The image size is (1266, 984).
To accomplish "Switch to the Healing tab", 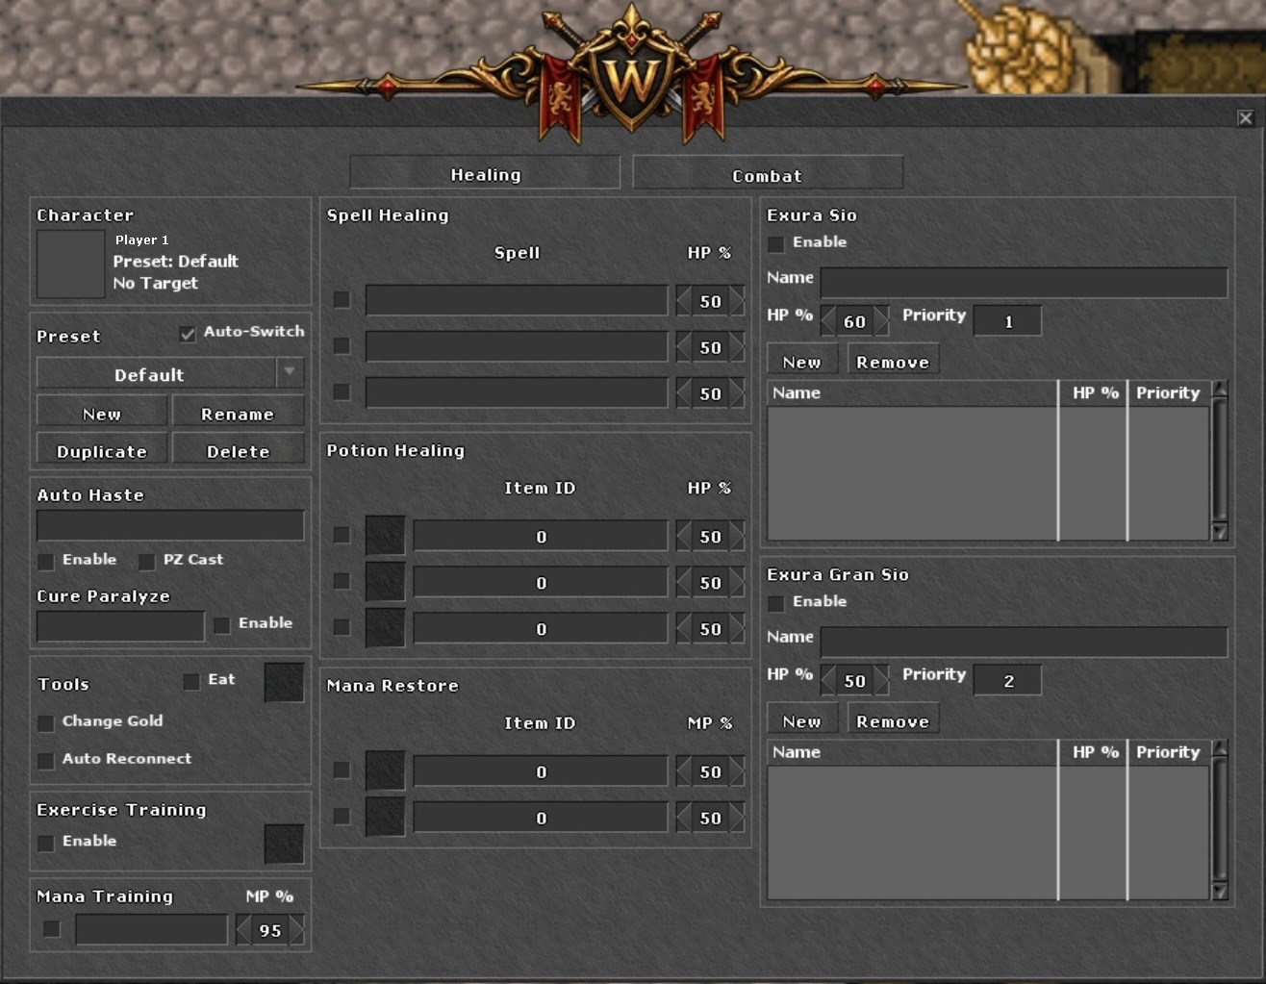I will point(485,173).
